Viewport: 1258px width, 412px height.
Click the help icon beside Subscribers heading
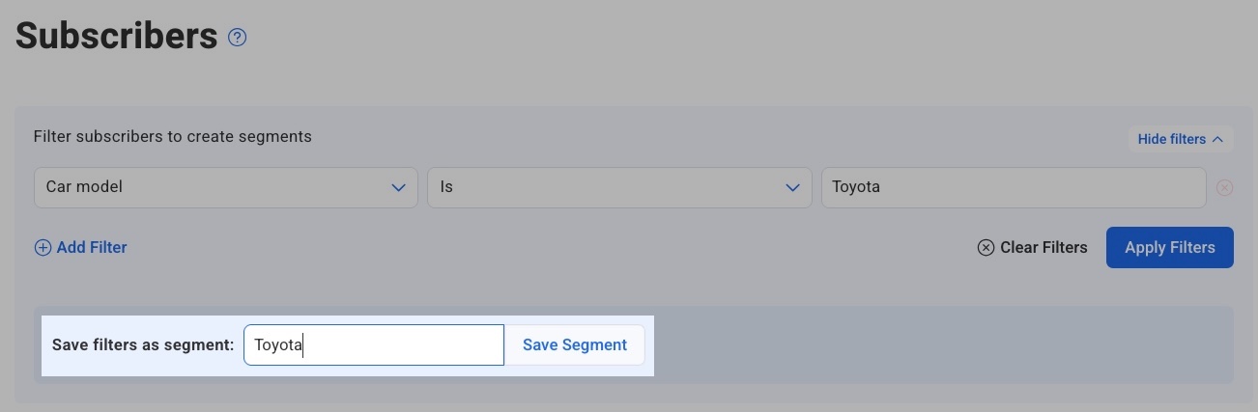(238, 38)
